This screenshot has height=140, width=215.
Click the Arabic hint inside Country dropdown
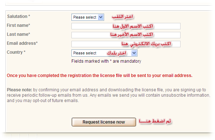117,53
